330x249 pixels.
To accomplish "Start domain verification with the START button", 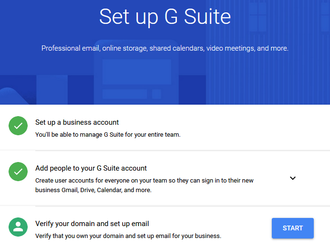I will pyautogui.click(x=293, y=228).
